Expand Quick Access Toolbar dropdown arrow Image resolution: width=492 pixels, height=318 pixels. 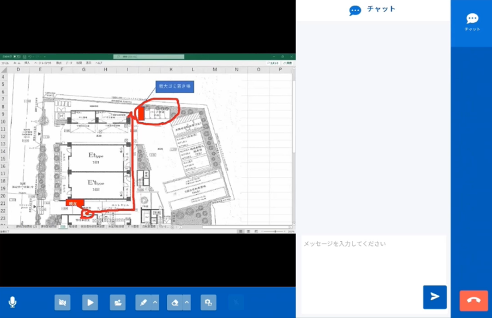pos(45,57)
